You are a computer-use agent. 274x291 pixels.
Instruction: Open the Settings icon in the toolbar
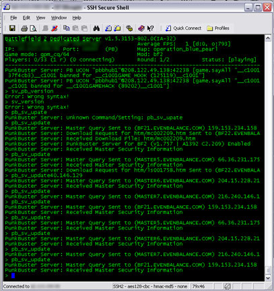pyautogui.click(x=129, y=28)
